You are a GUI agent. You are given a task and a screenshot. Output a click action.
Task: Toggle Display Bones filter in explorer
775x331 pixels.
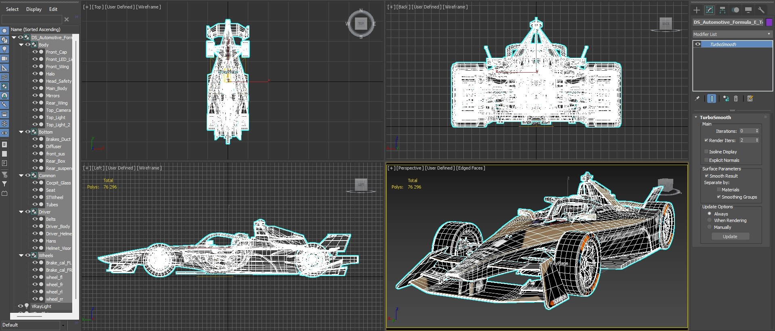tap(4, 105)
